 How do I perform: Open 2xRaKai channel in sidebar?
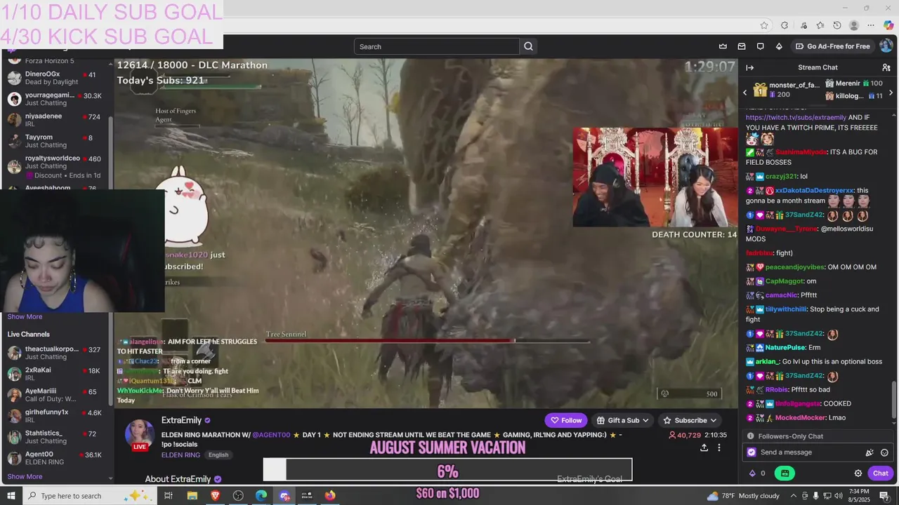click(x=56, y=374)
